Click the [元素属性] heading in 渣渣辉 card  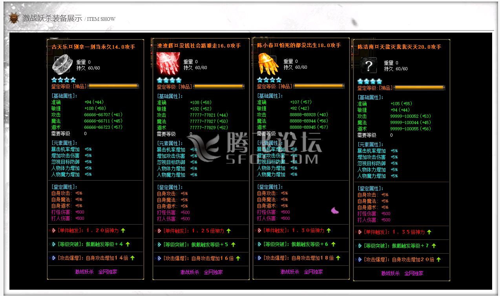(170, 143)
